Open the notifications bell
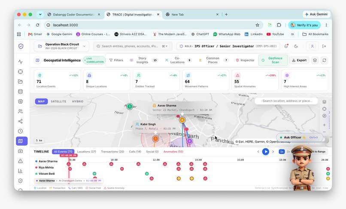The image size is (346, 209). pos(286,46)
